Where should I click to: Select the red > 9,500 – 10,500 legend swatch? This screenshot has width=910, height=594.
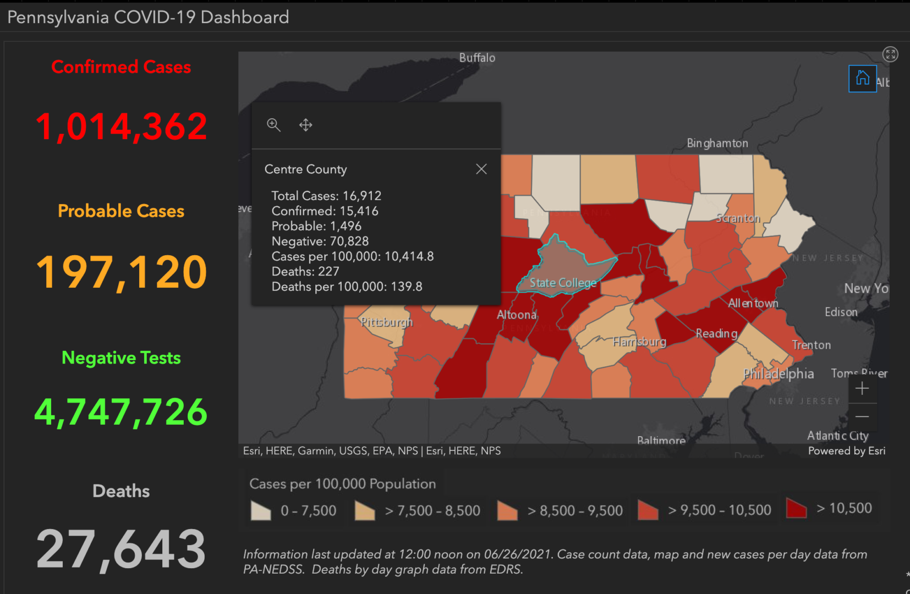coord(648,510)
